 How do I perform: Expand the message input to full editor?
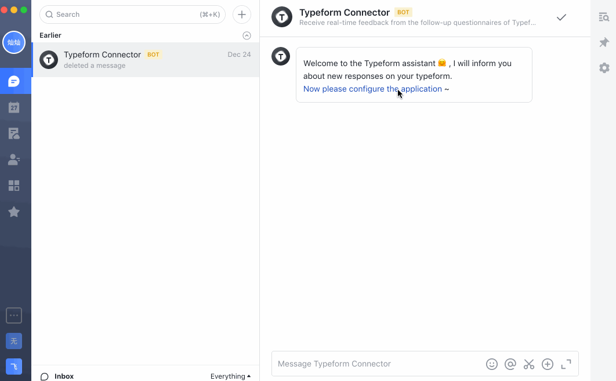point(566,364)
